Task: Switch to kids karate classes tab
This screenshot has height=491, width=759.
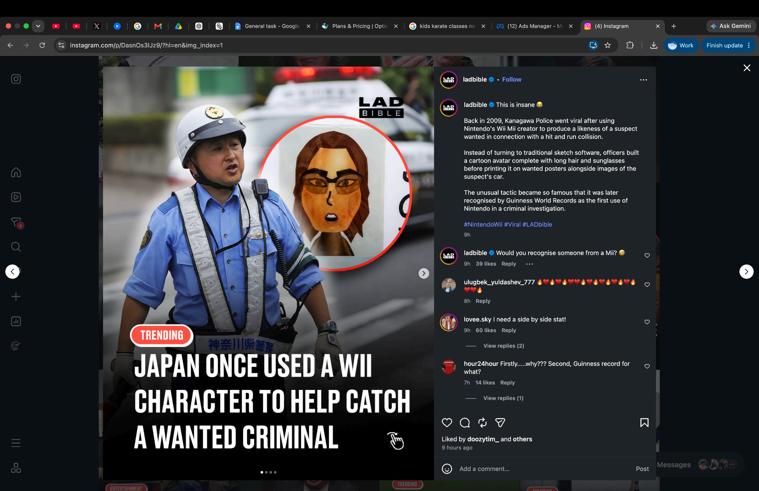Action: 447,26
